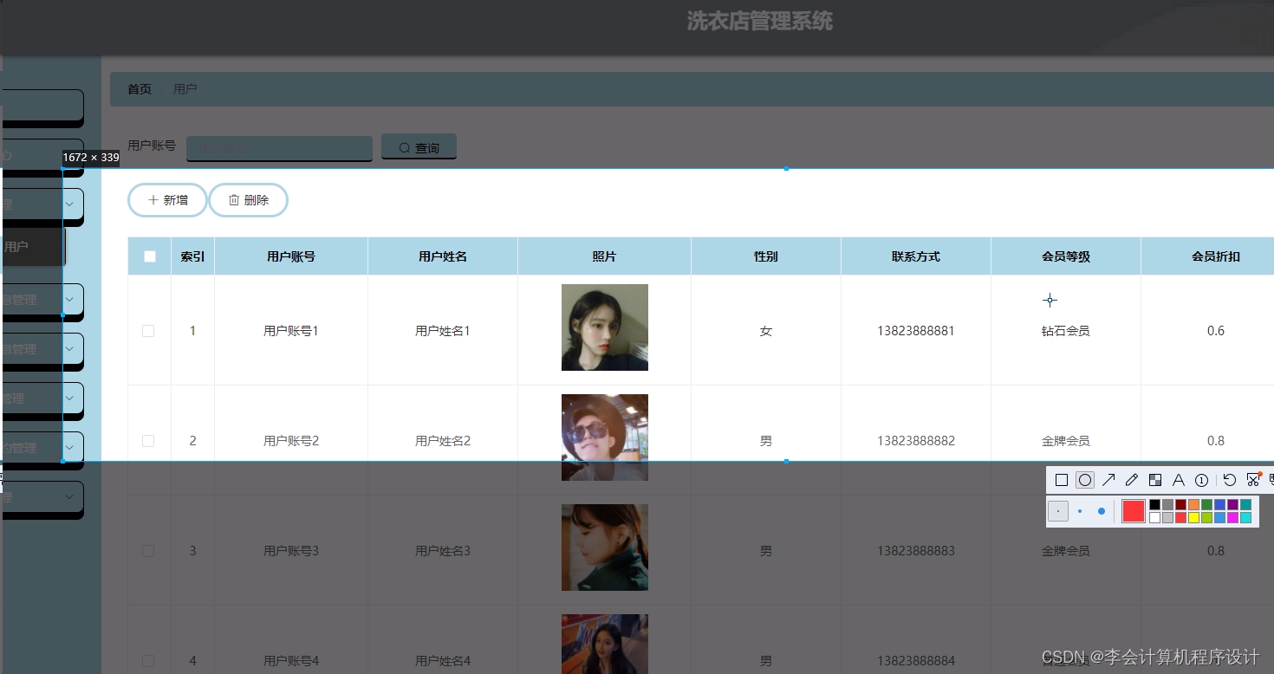Select the arrow drawing tool
Viewport: 1274px width, 674px height.
pos(1108,479)
